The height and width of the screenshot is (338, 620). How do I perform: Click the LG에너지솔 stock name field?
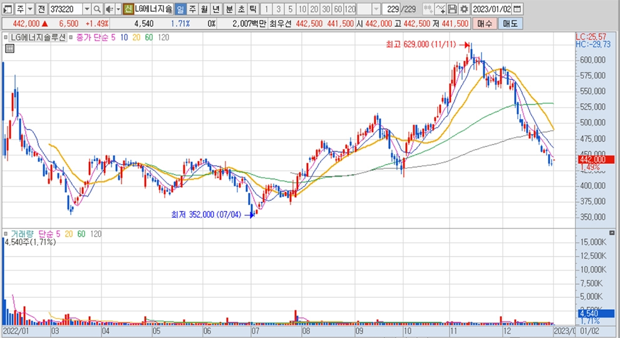click(153, 9)
